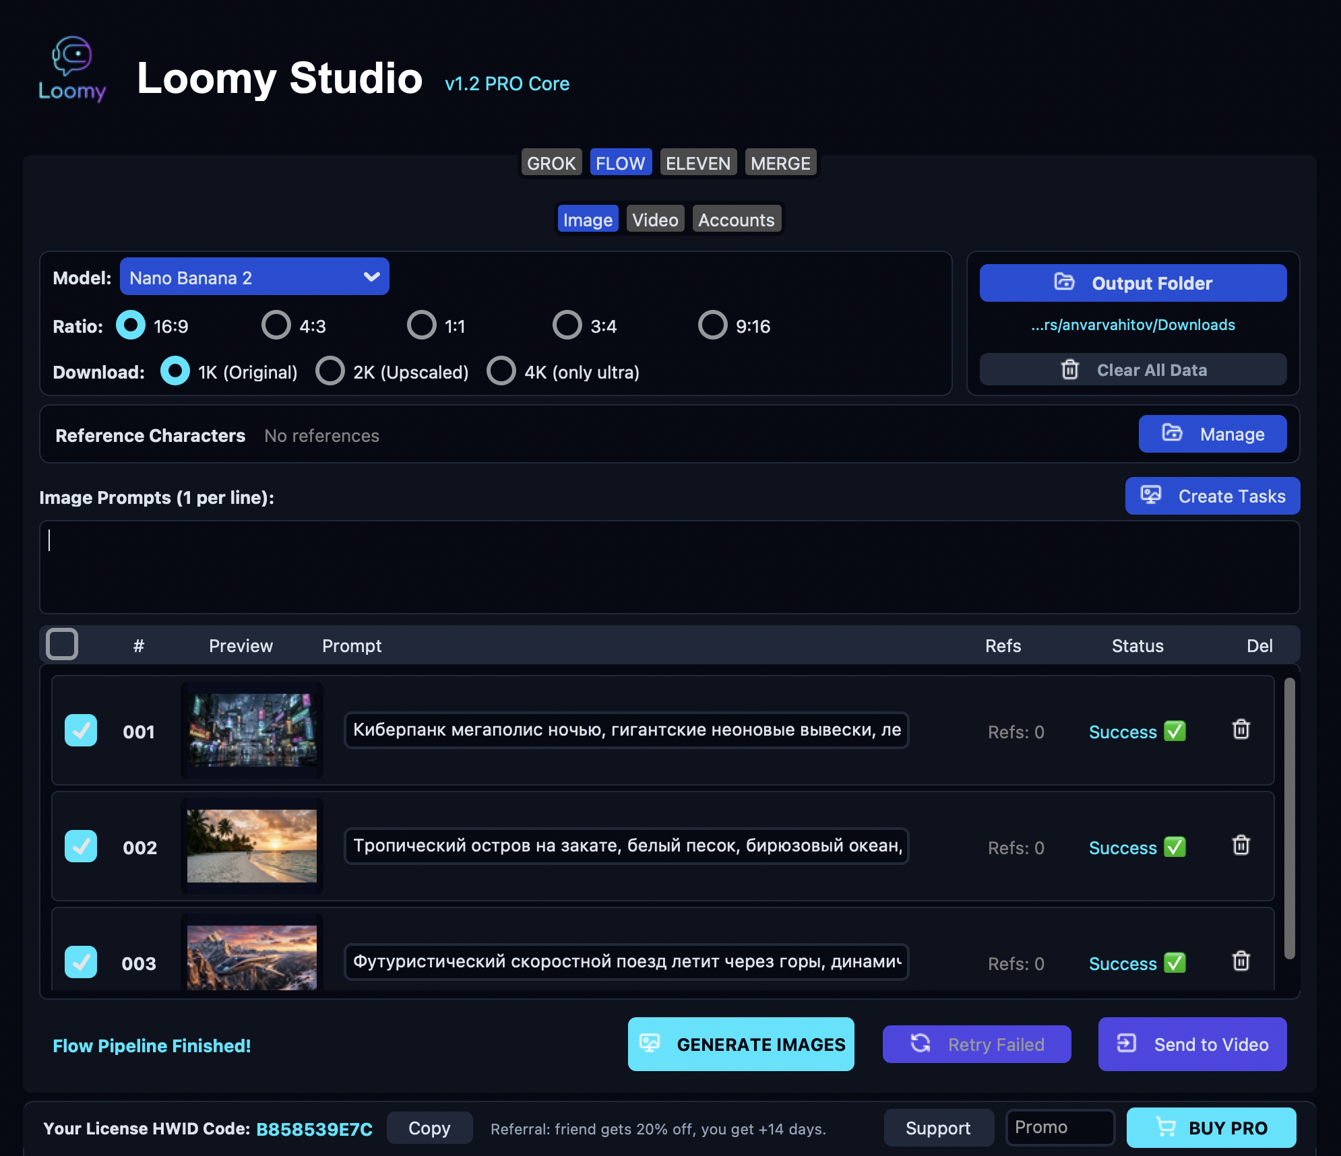Choose 2K (Upscaled) download quality
The width and height of the screenshot is (1341, 1156).
[330, 371]
